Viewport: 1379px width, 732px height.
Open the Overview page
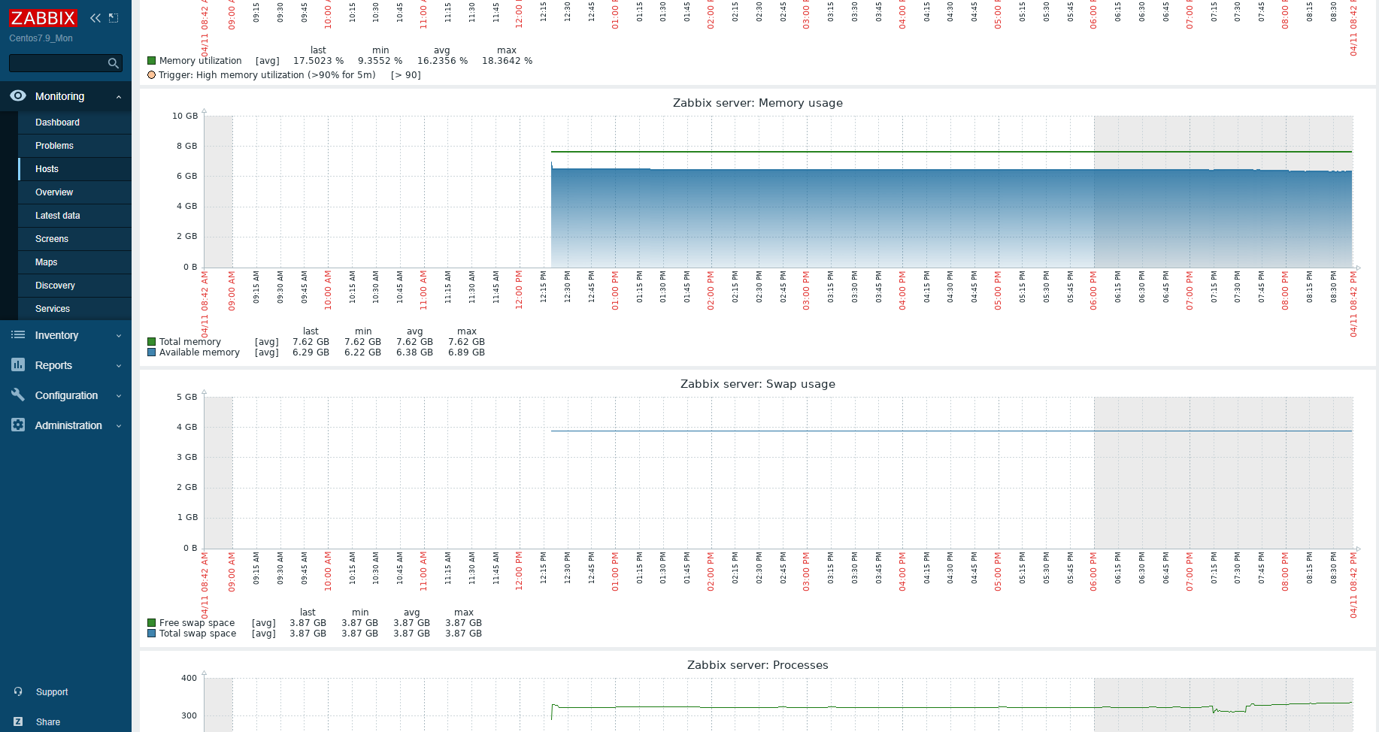[54, 192]
